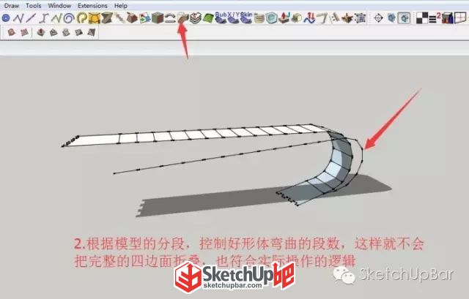The height and width of the screenshot is (299, 469).
Task: Click the brown grid icon in second row
Action: click(24, 32)
